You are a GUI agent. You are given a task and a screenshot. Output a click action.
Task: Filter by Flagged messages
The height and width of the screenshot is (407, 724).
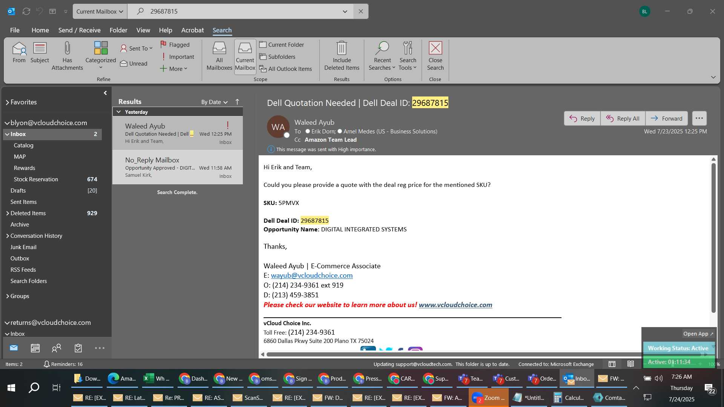tap(175, 44)
